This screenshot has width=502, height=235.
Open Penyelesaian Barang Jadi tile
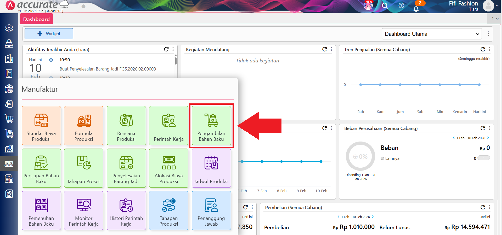click(126, 168)
